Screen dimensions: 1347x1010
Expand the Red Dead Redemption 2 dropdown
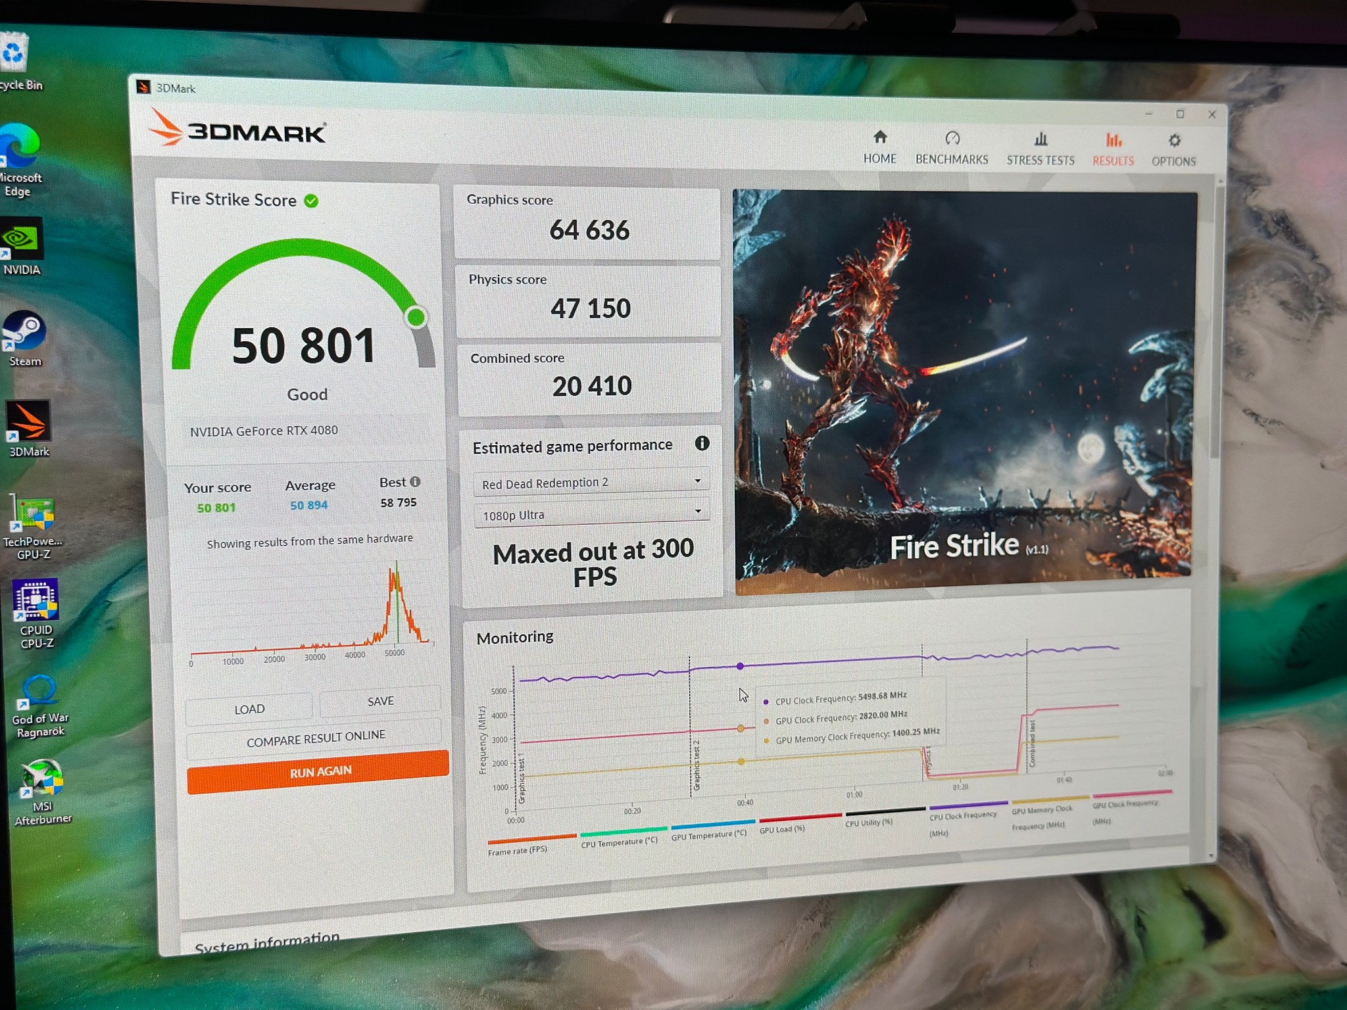(x=591, y=482)
